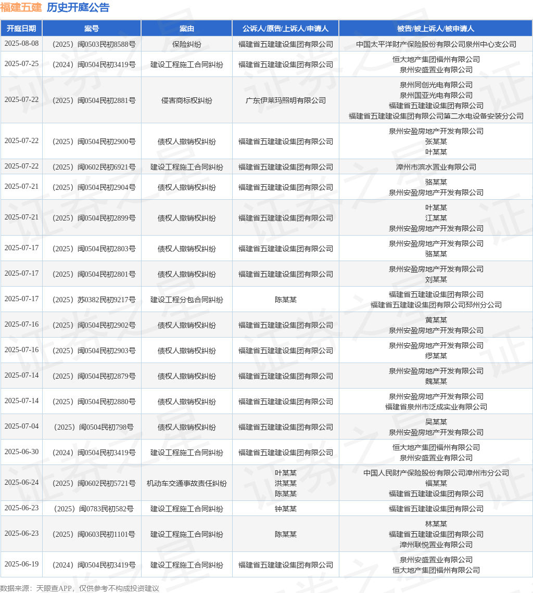Select the 开庭日期 column header

(x=21, y=29)
